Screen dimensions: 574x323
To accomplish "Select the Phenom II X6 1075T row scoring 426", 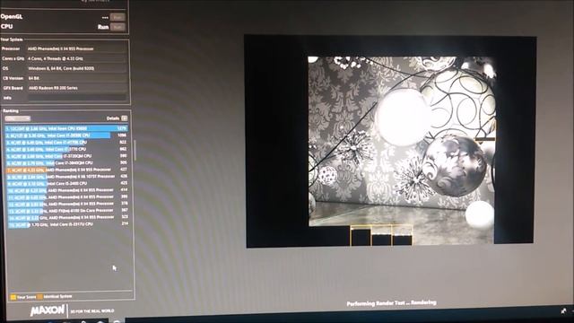I will [66, 177].
